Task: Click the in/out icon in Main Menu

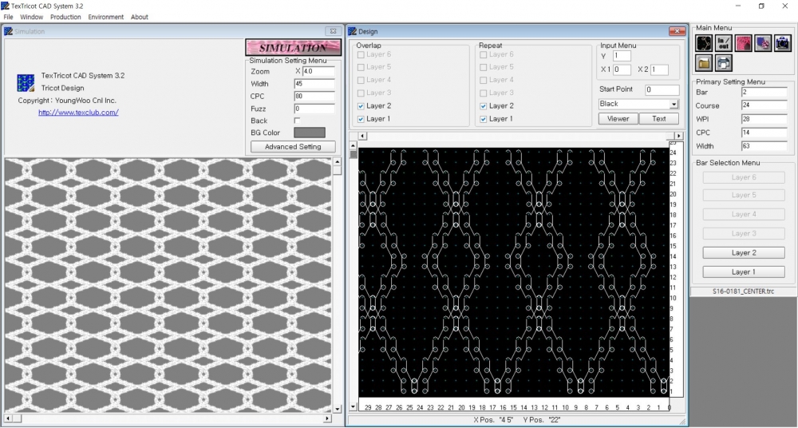Action: (x=724, y=43)
